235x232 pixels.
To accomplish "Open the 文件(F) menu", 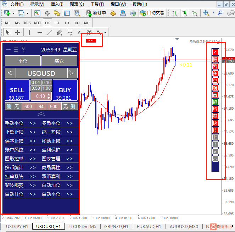I will click(x=17, y=4).
